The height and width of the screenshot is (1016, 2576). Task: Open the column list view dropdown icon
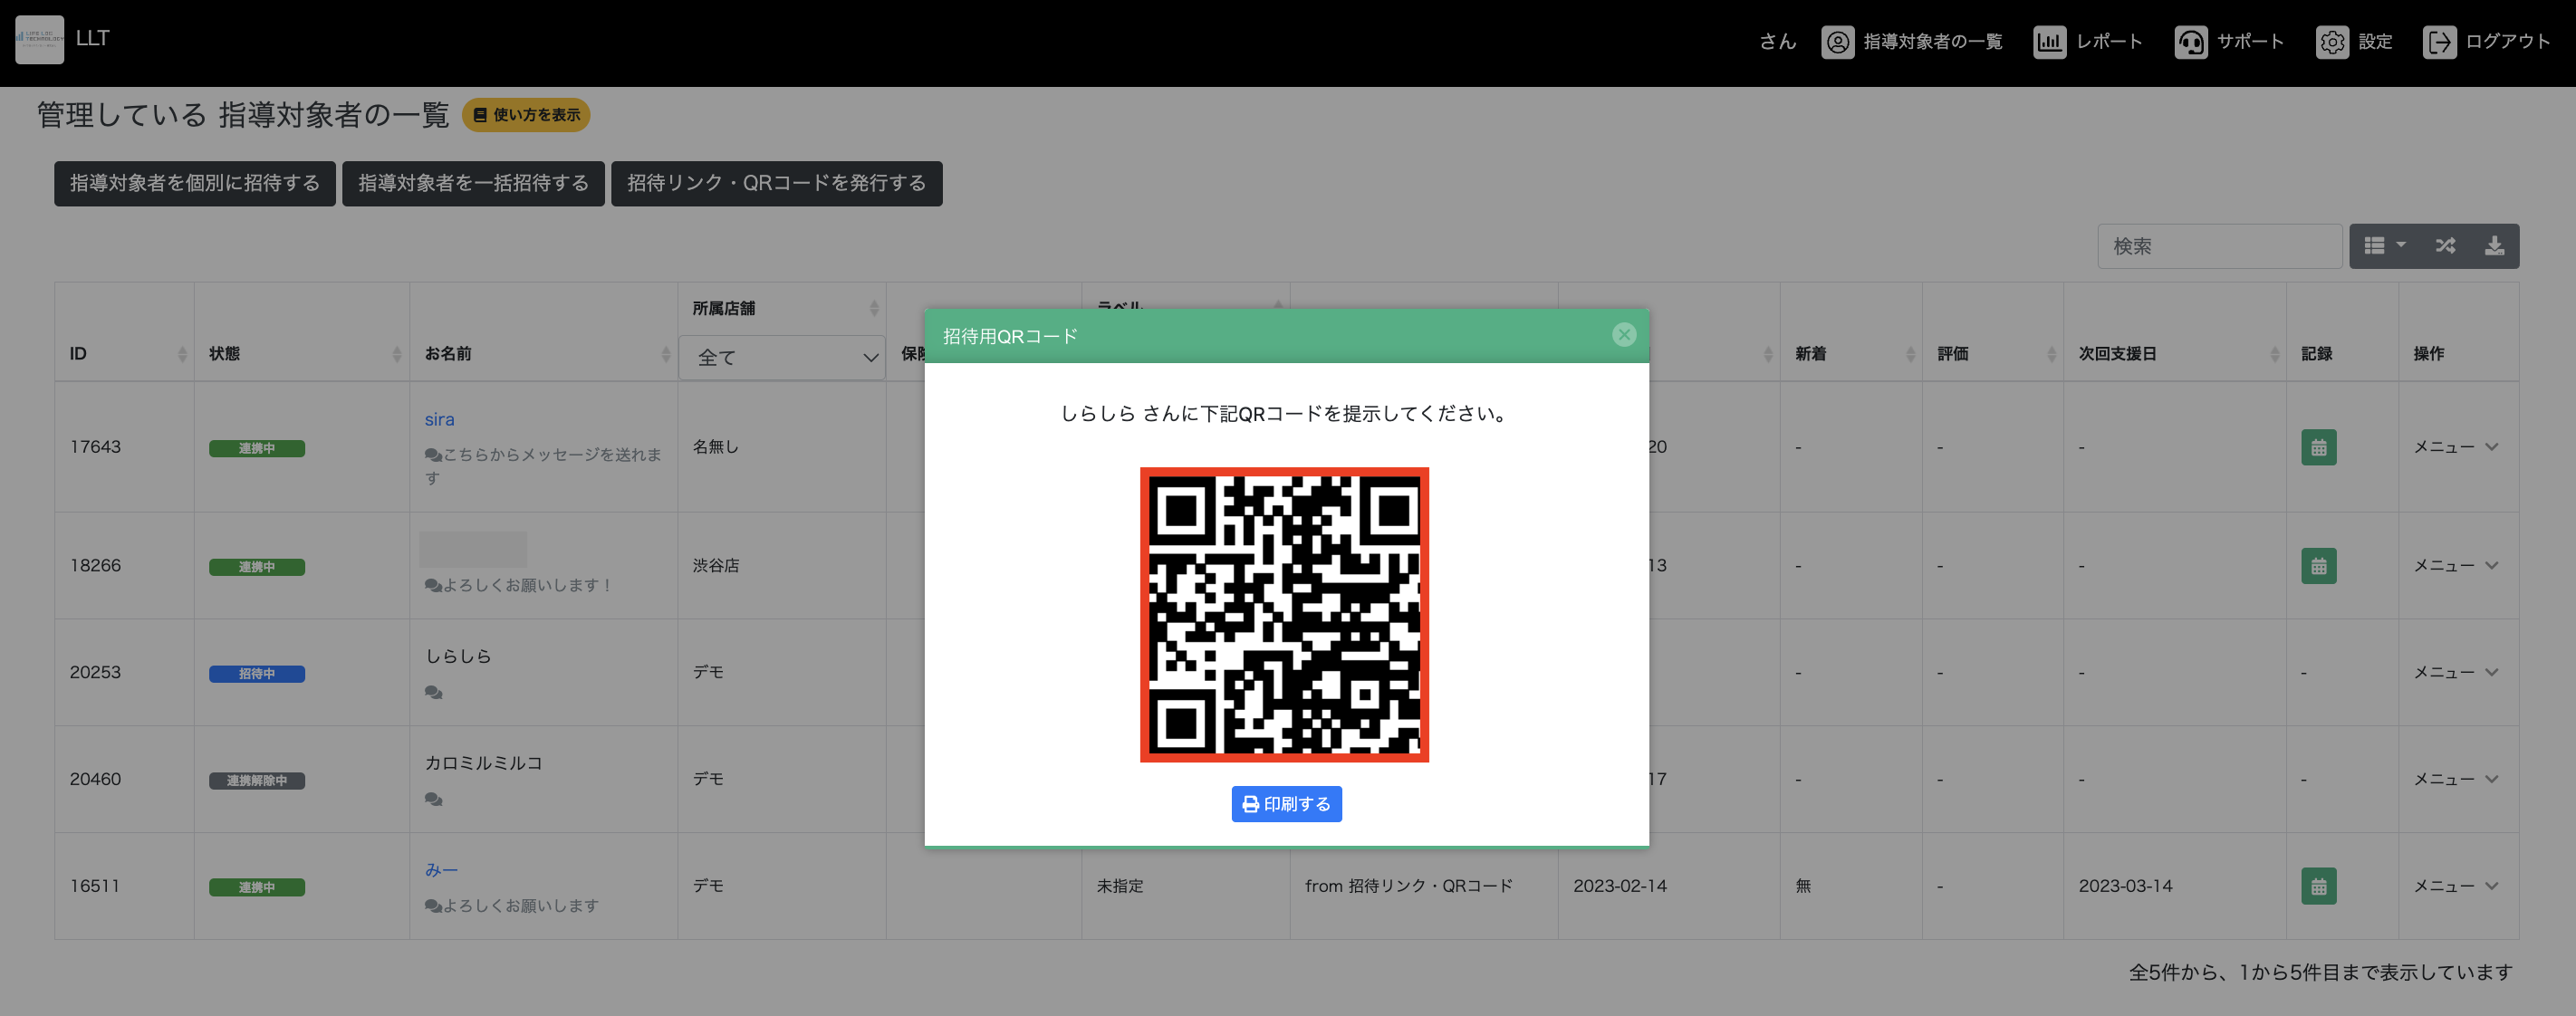click(x=2385, y=246)
